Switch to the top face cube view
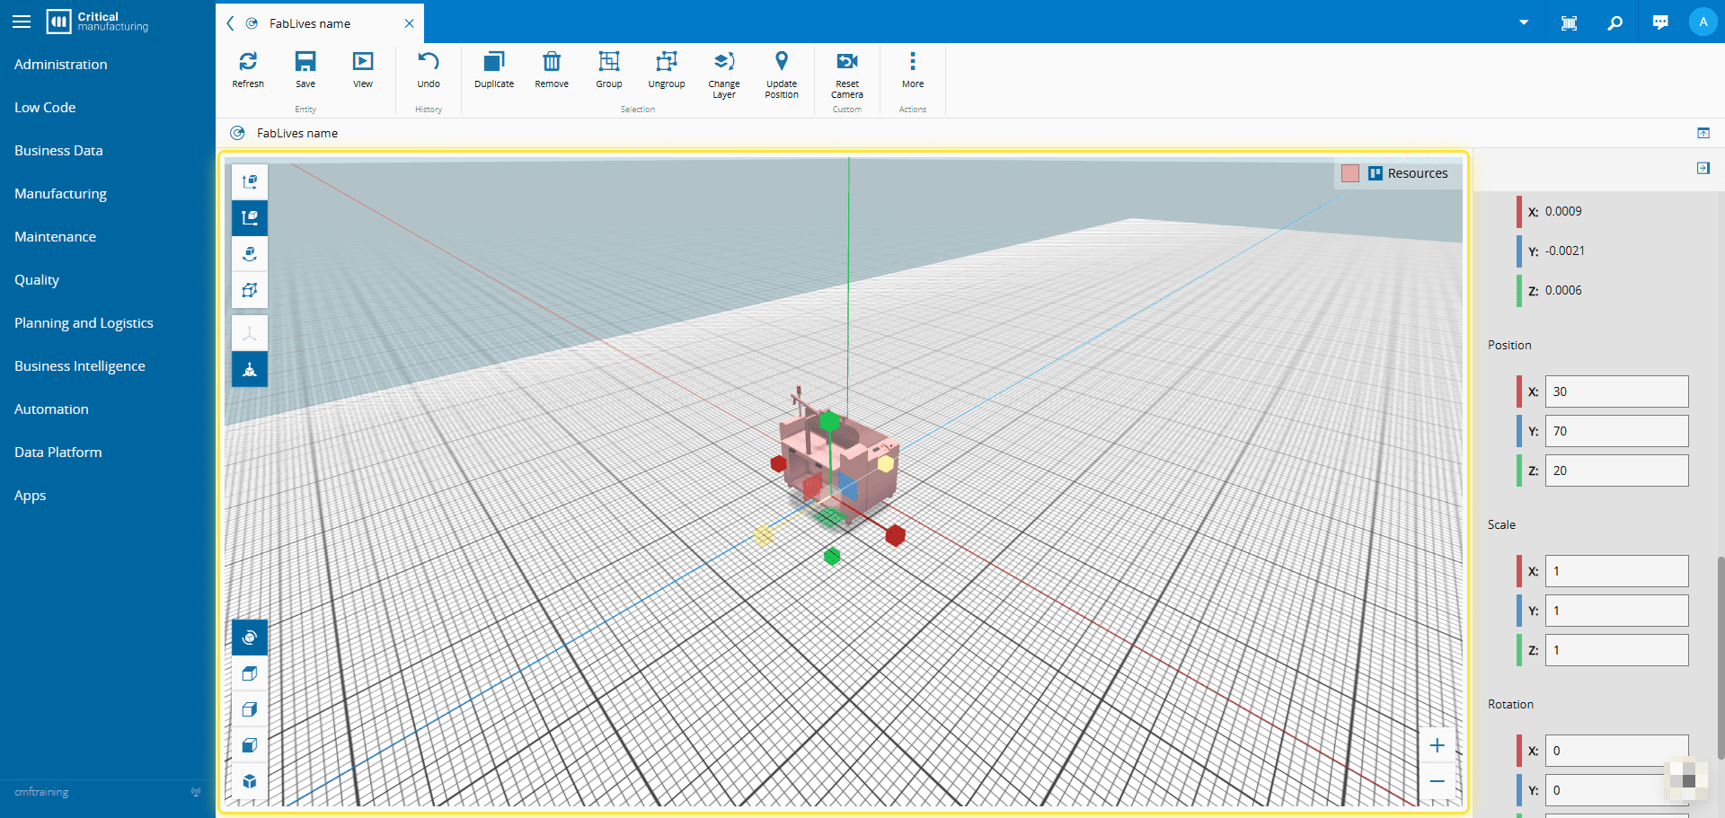 [x=250, y=673]
